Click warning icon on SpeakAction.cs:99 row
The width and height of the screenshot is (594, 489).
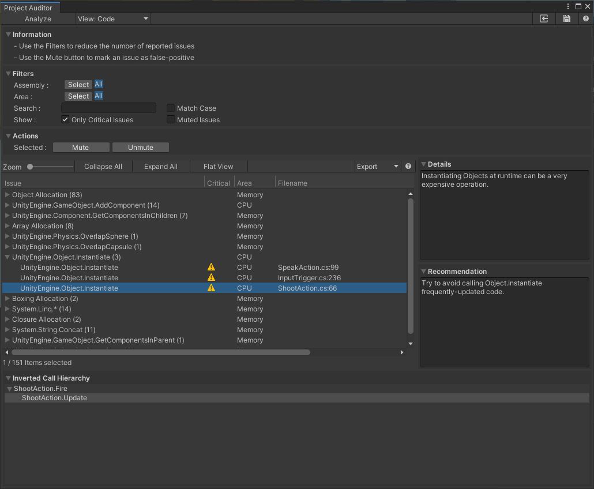211,267
